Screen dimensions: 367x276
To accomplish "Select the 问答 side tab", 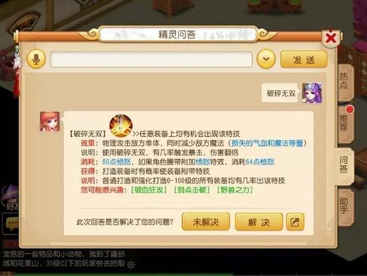I will pos(344,165).
